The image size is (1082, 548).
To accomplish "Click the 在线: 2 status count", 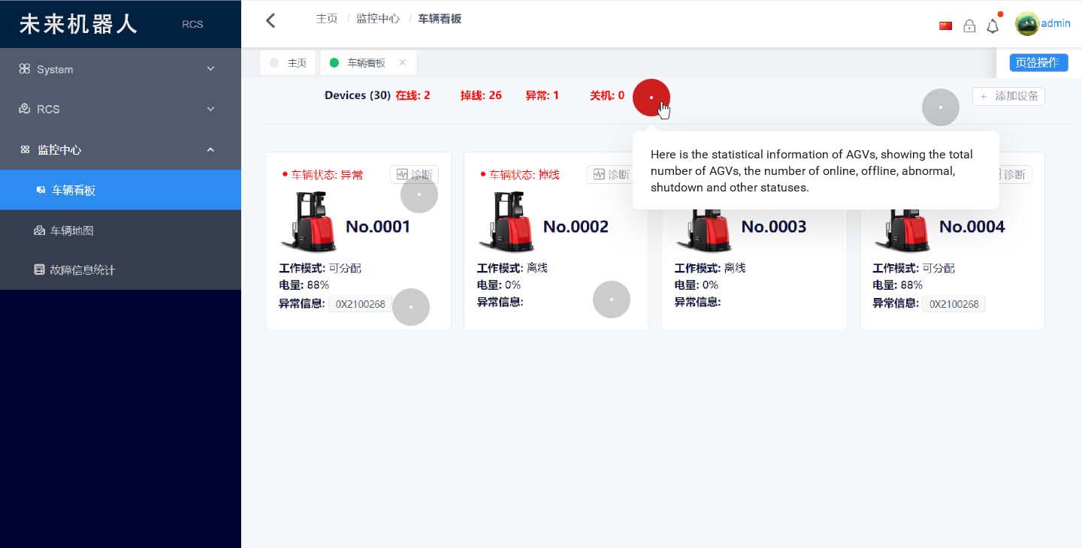I will [x=413, y=95].
